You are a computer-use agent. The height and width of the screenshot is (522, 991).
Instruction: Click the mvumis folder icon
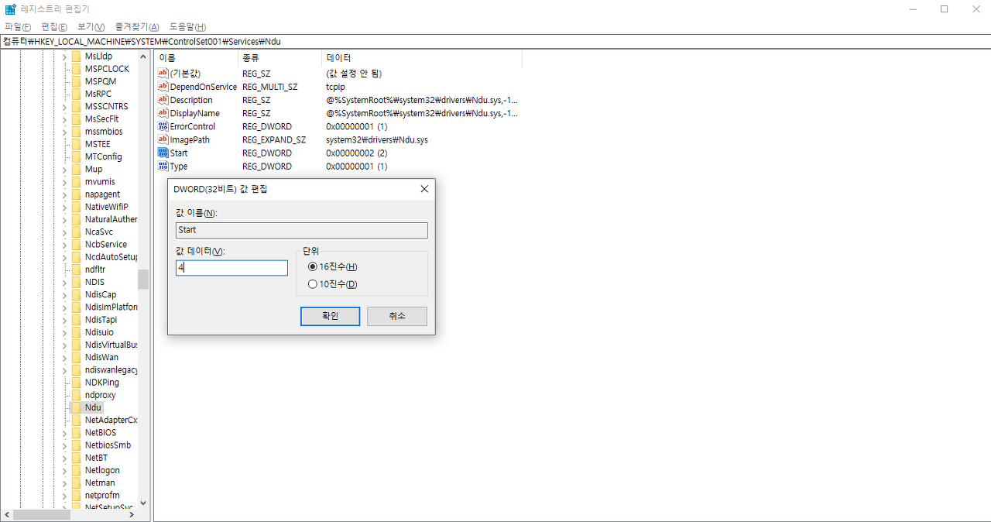click(x=76, y=182)
